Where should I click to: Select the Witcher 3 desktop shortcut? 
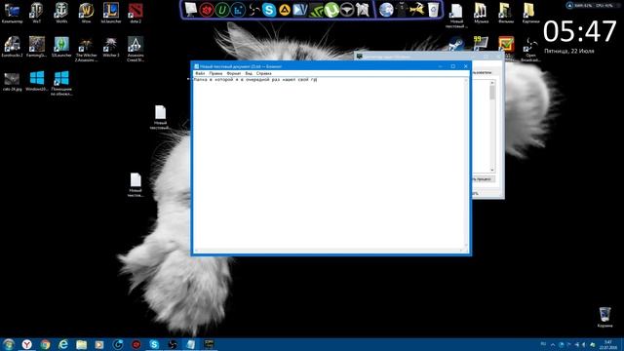(x=110, y=47)
